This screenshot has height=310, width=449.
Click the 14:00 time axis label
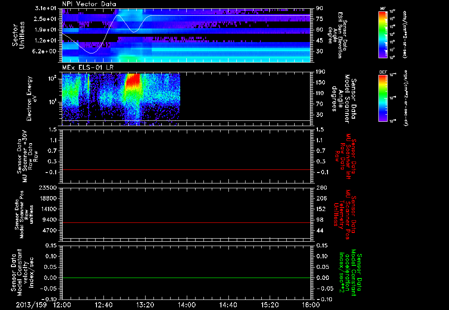pos(187,305)
